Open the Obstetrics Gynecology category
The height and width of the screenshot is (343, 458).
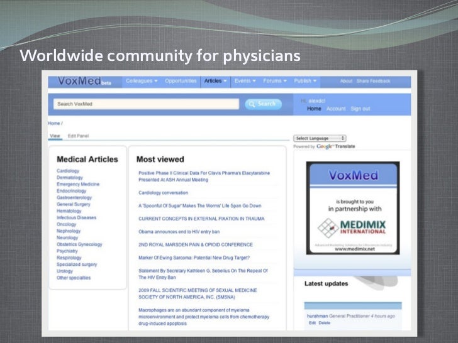(x=79, y=244)
